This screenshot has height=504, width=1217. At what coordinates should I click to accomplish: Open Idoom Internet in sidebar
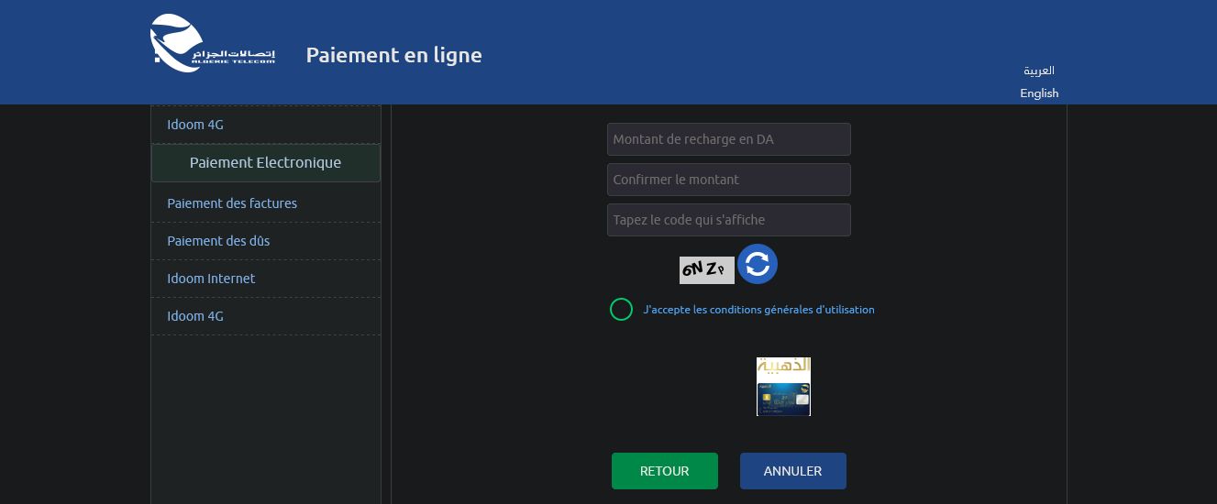tap(266, 279)
